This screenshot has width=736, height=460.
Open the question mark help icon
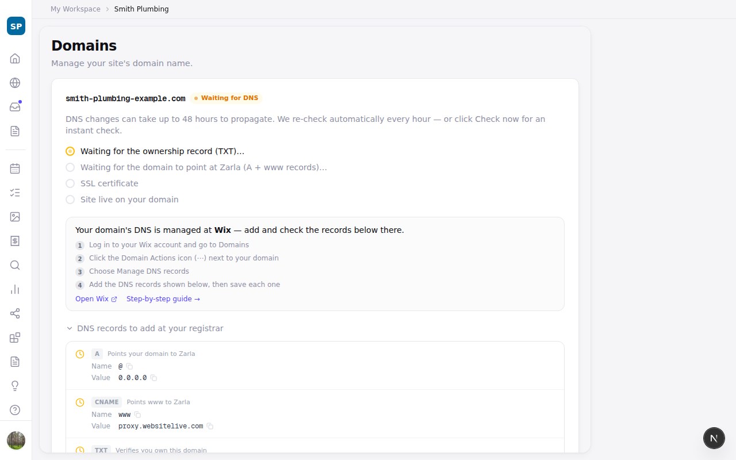[15, 410]
